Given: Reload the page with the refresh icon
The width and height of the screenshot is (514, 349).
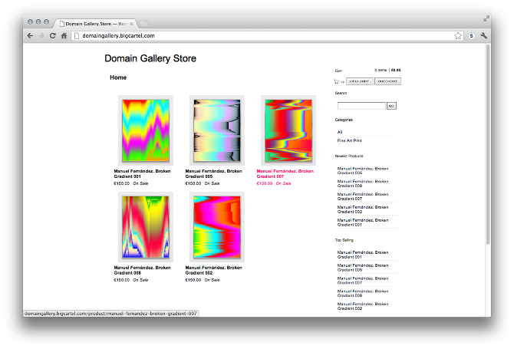Looking at the screenshot, I should click(x=52, y=36).
